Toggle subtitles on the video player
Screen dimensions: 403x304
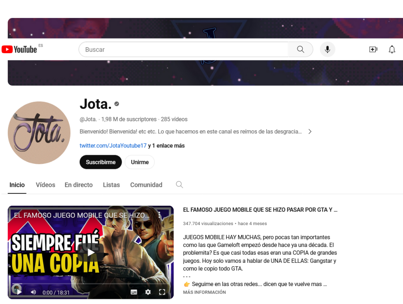coord(134,292)
